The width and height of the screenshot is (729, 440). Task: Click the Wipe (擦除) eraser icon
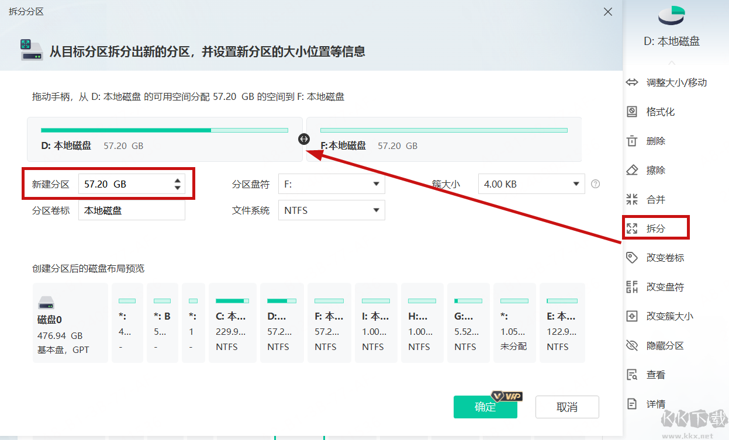(x=631, y=170)
